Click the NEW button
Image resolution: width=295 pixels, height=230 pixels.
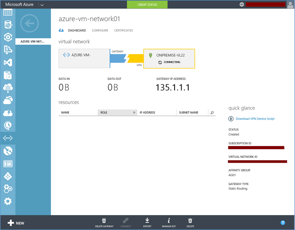(x=16, y=223)
